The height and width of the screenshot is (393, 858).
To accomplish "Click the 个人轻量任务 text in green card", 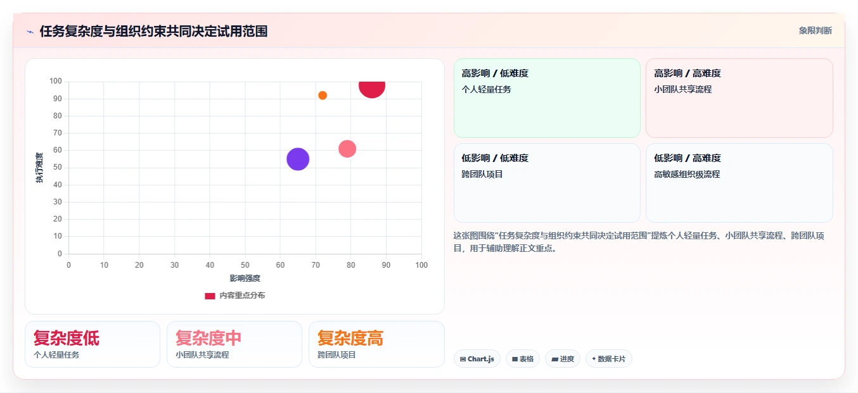I will coord(487,89).
